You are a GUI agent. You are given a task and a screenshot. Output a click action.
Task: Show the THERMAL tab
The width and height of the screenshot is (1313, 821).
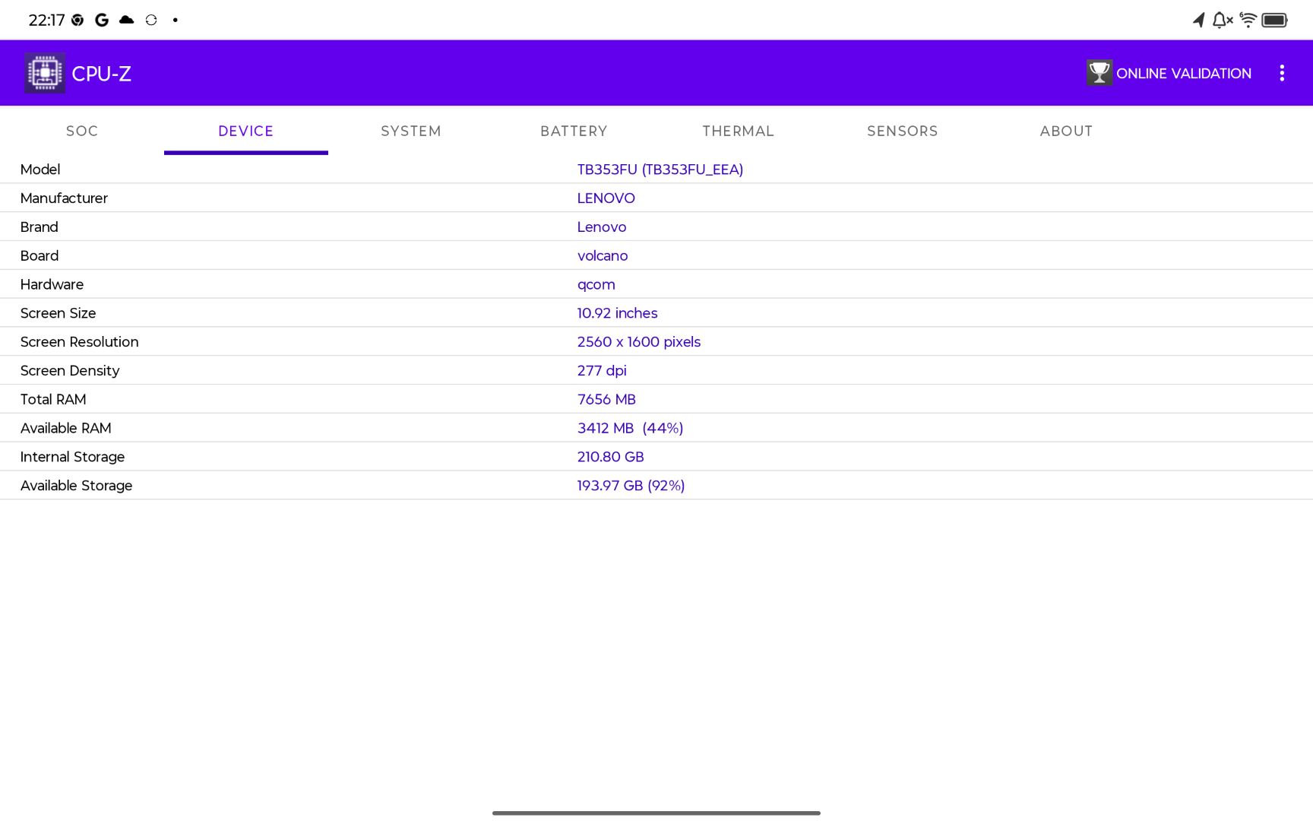coord(739,131)
